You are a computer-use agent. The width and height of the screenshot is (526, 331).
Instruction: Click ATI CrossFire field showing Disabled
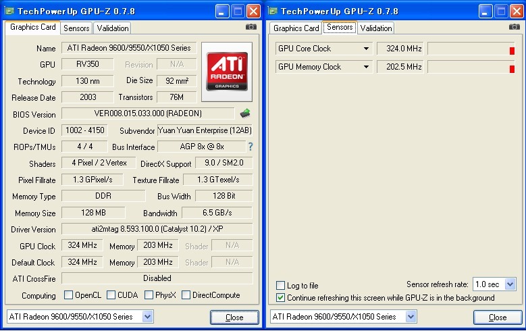coord(157,278)
